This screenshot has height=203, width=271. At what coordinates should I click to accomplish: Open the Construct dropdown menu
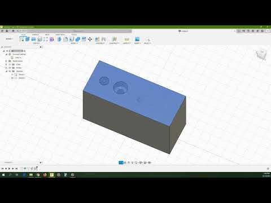[114, 43]
